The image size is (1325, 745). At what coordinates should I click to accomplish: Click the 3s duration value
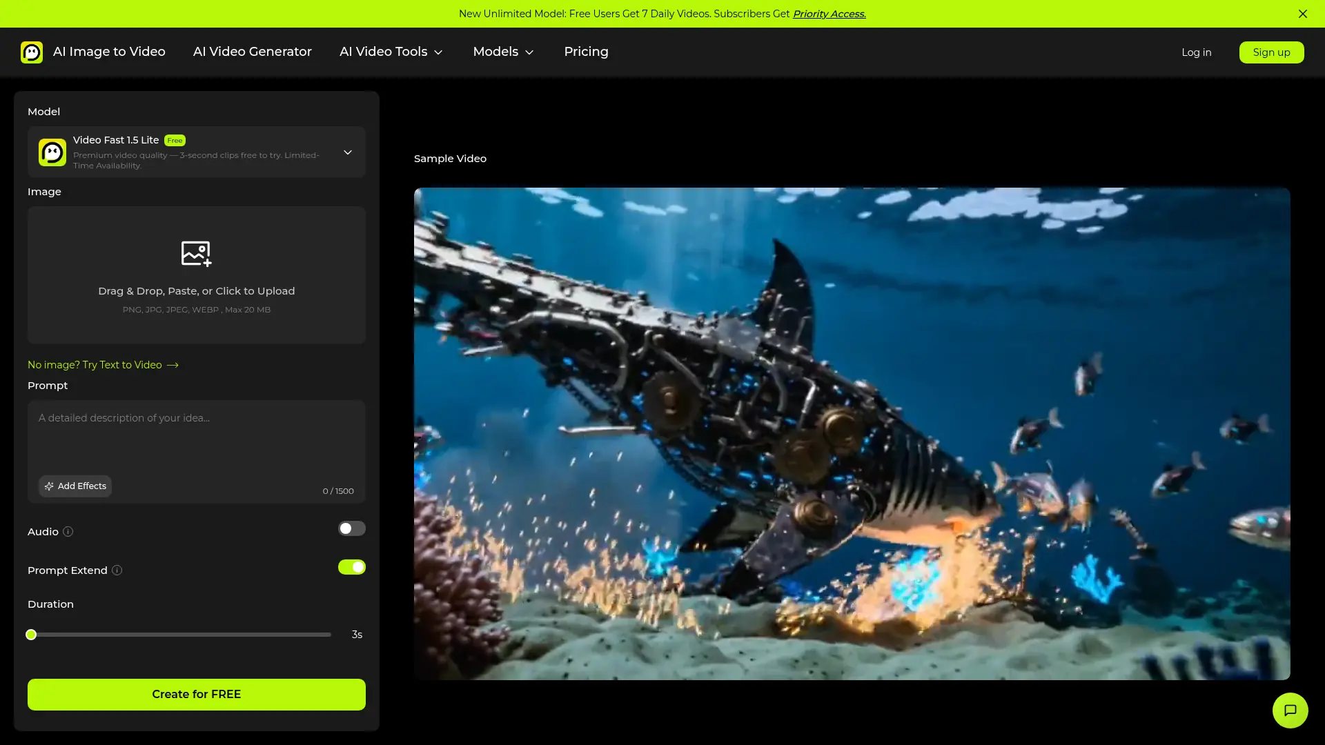tap(357, 635)
